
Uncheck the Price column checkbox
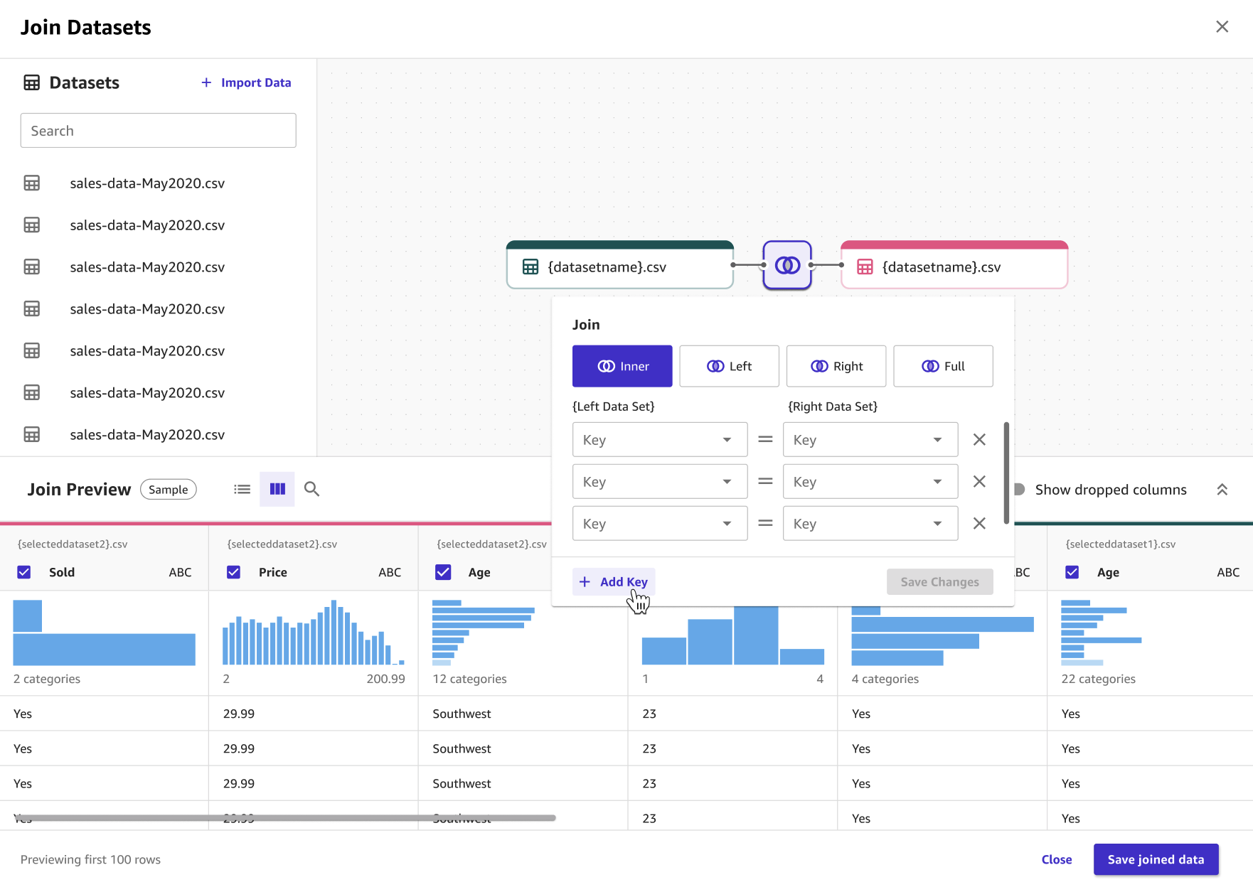233,572
